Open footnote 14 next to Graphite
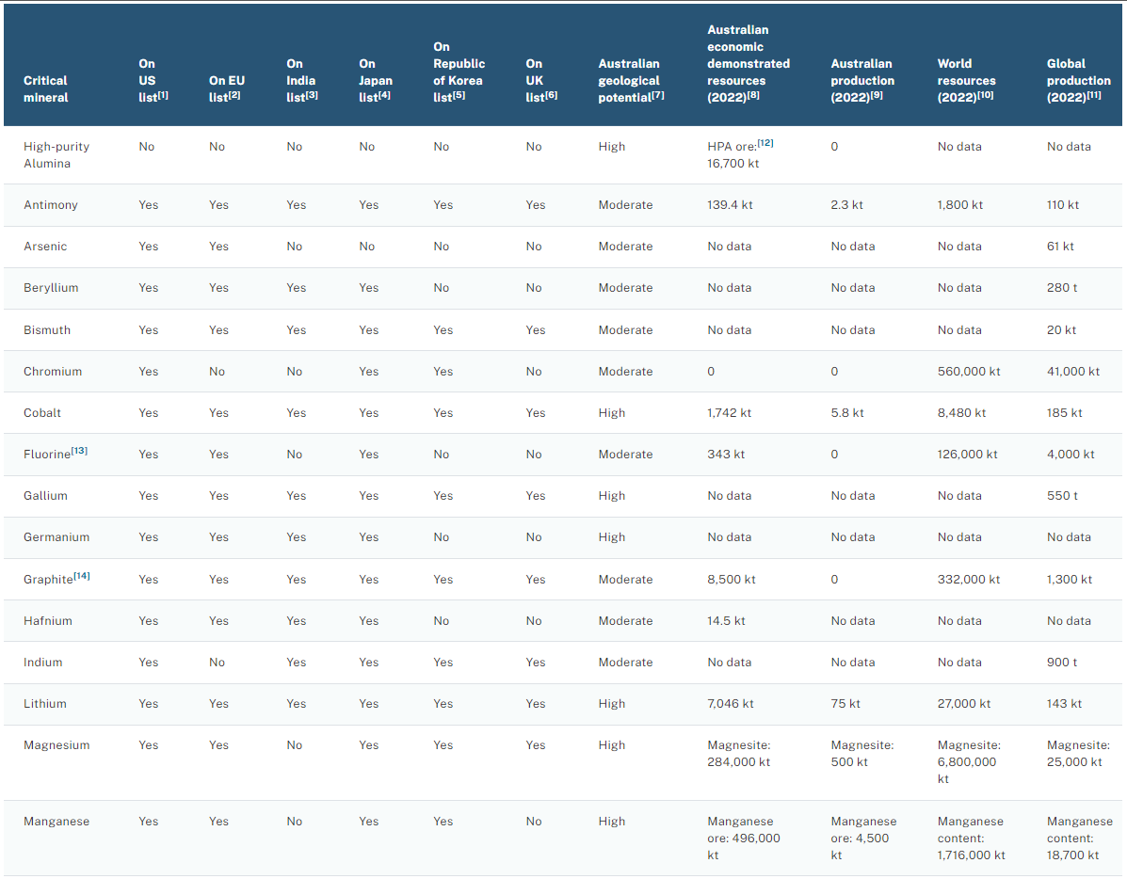 [83, 576]
